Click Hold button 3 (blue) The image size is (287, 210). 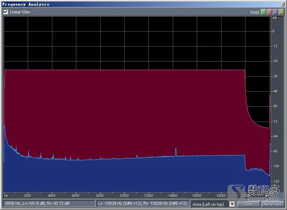(275, 12)
